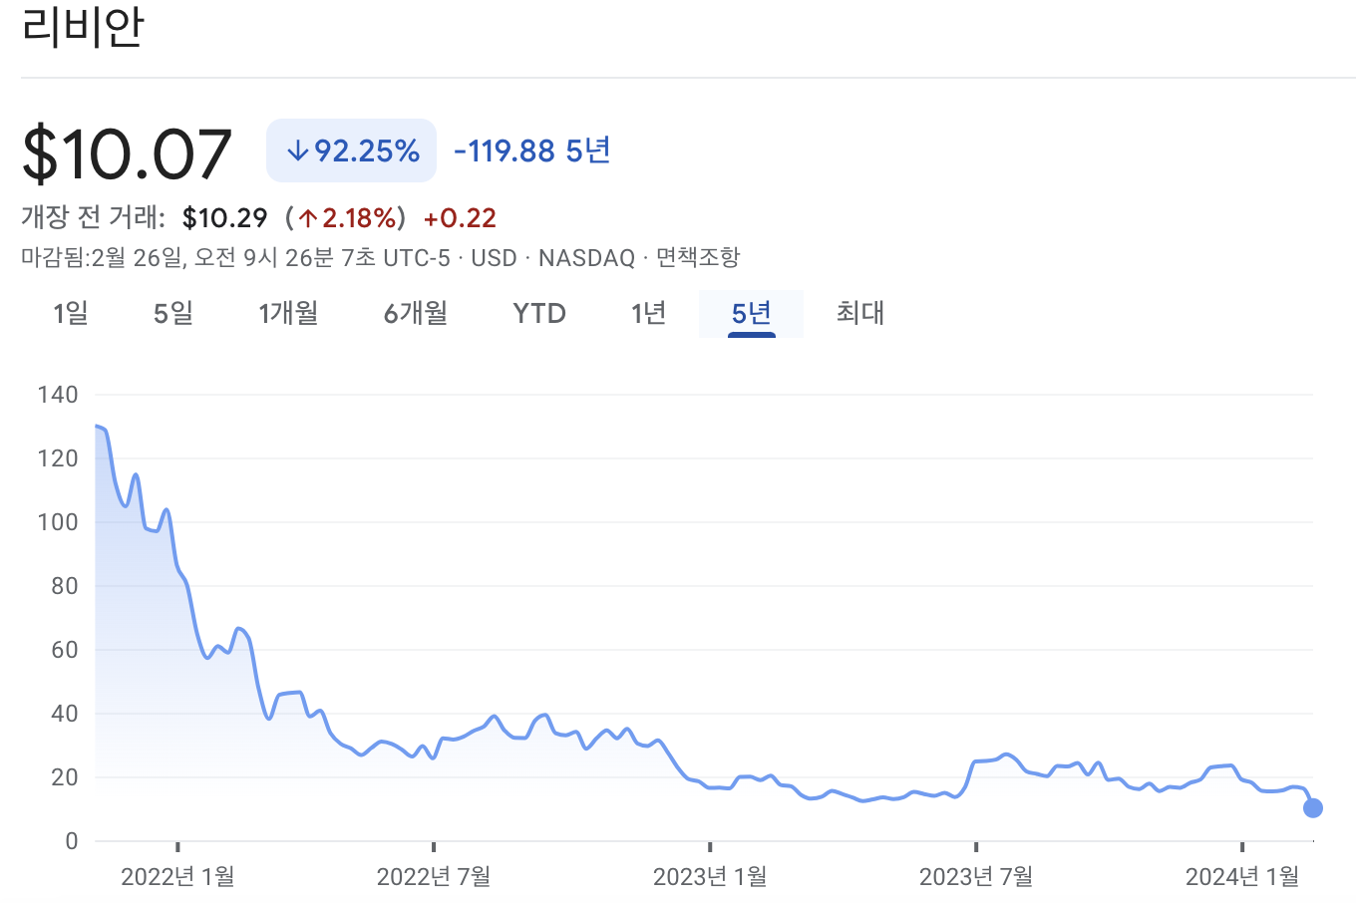The image size is (1356, 903).
Task: Click the 60 y-axis value
Action: (x=65, y=650)
